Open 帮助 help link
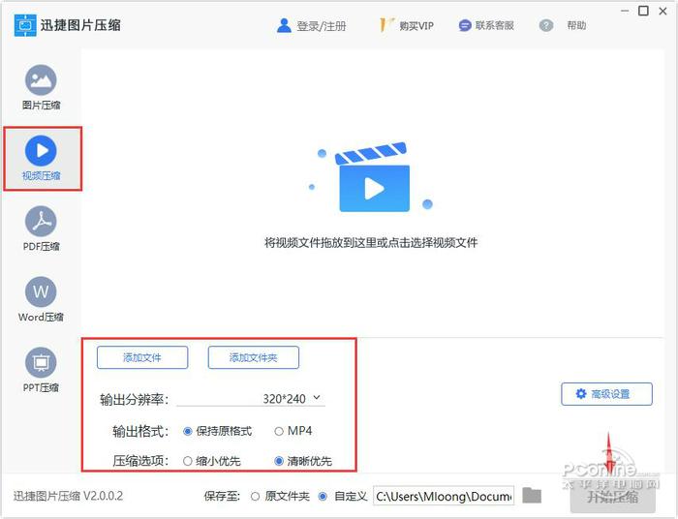 click(576, 25)
